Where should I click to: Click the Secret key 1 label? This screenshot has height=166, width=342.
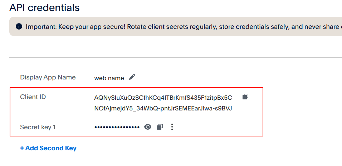(38, 127)
